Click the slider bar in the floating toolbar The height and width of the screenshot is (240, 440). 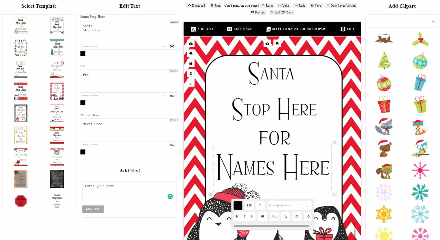pos(271,226)
